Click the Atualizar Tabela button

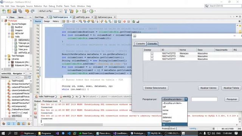click(231, 88)
